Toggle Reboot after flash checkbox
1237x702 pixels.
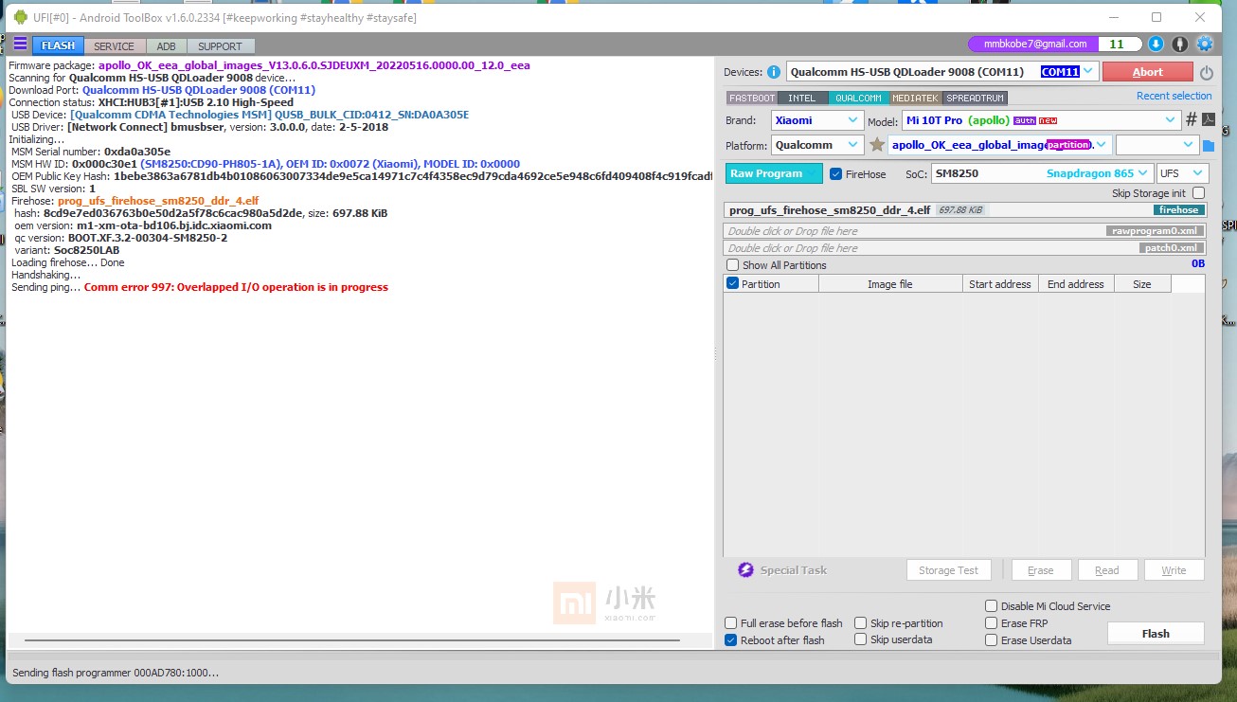click(730, 639)
